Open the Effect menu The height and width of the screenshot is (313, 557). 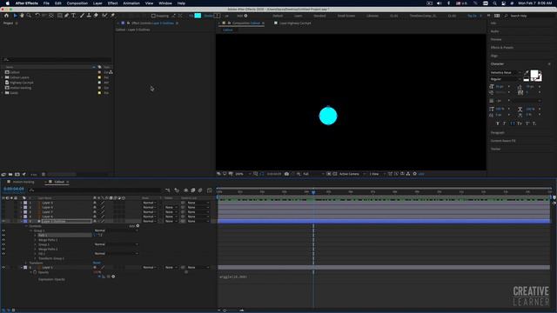pos(112,3)
